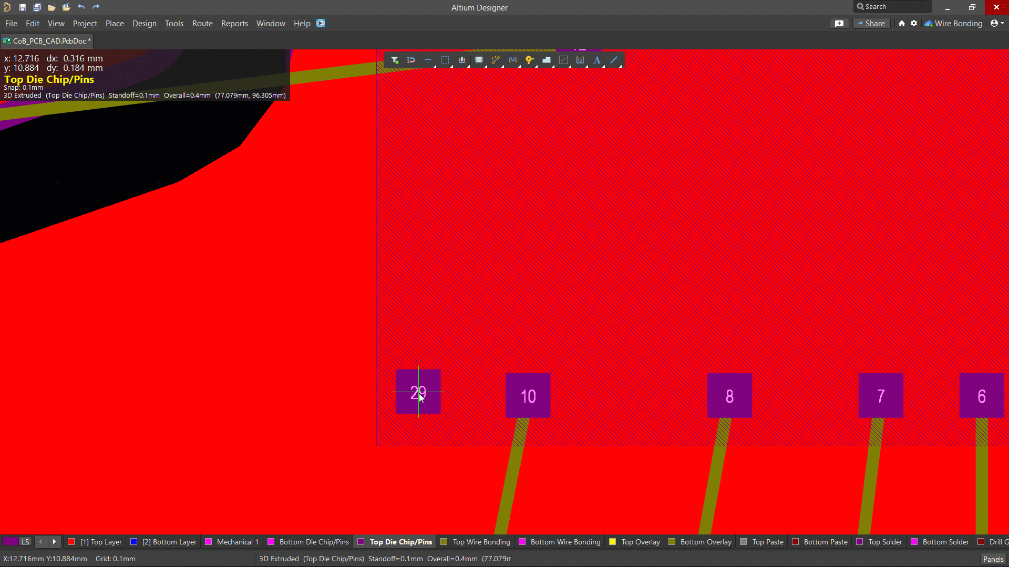Select the interactive routing icon

pos(496,60)
